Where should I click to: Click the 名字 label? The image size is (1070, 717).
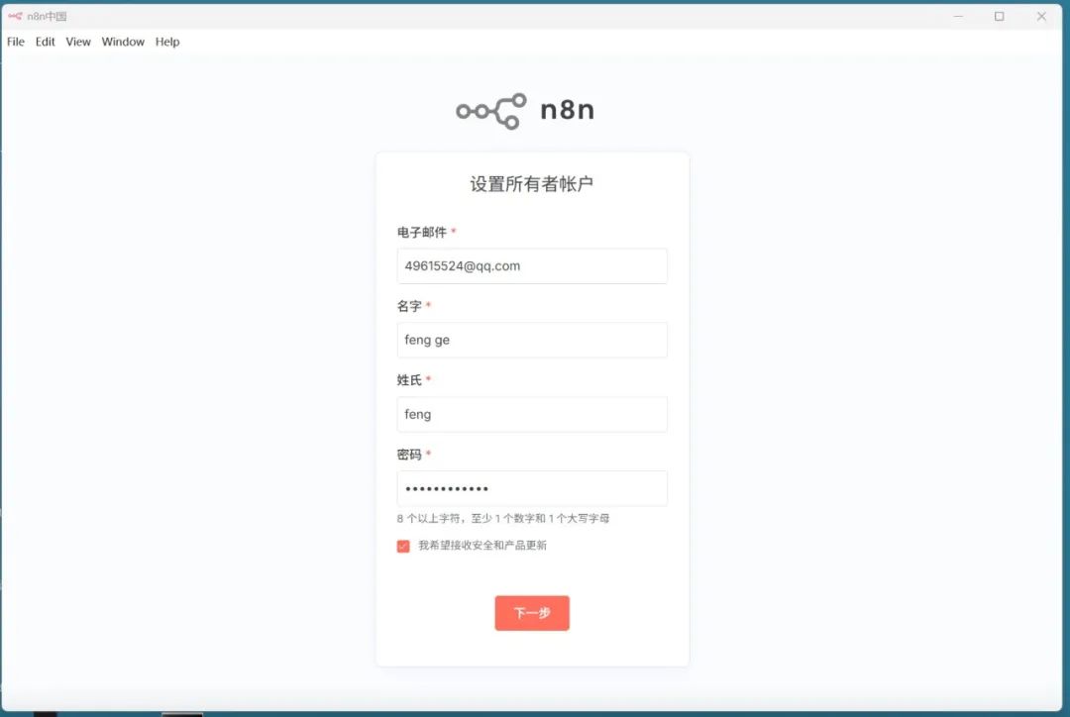pos(409,306)
